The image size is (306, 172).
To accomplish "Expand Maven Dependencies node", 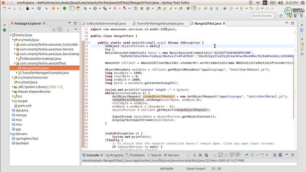I will 13,91.
